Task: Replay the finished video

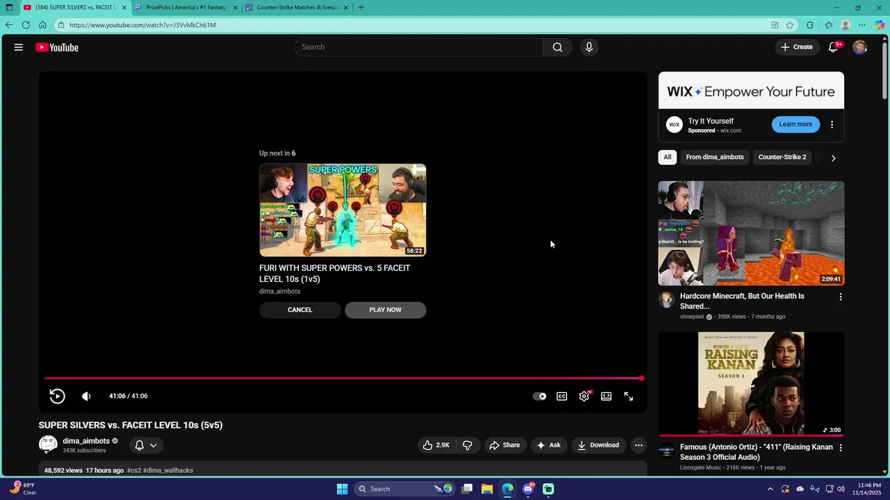Action: click(x=57, y=396)
